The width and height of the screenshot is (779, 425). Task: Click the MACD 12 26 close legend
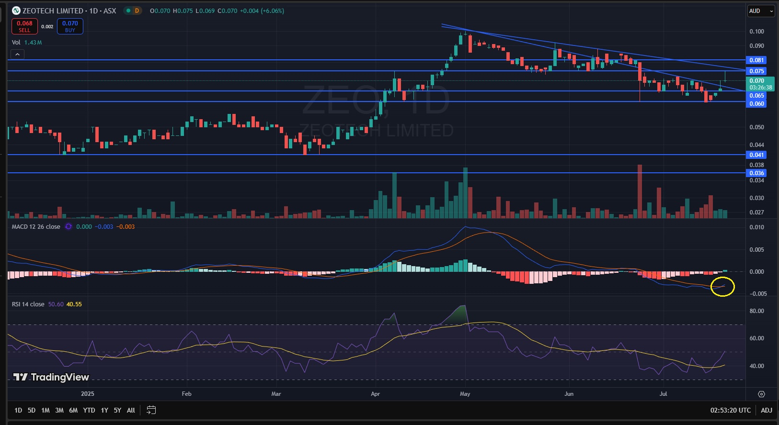[x=36, y=227]
